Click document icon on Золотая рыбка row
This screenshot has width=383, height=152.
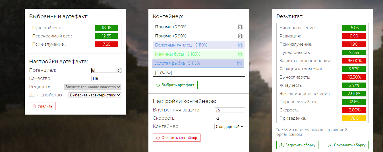(239, 63)
